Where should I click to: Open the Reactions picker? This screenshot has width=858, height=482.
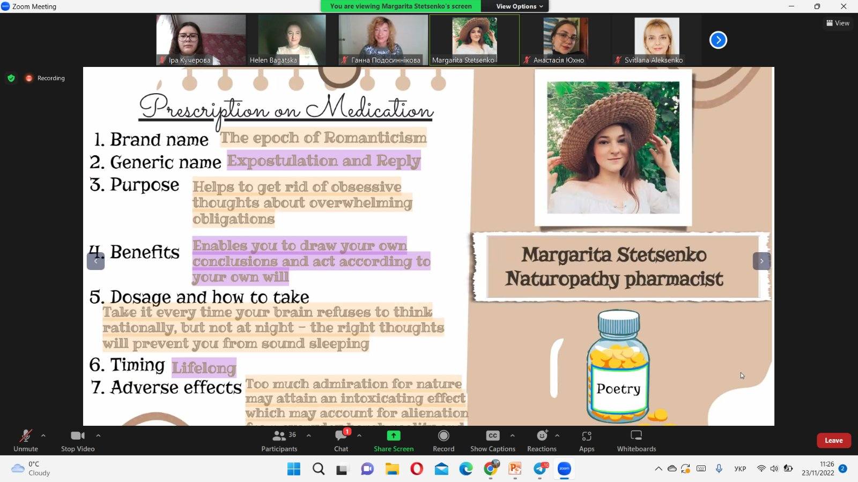(542, 441)
